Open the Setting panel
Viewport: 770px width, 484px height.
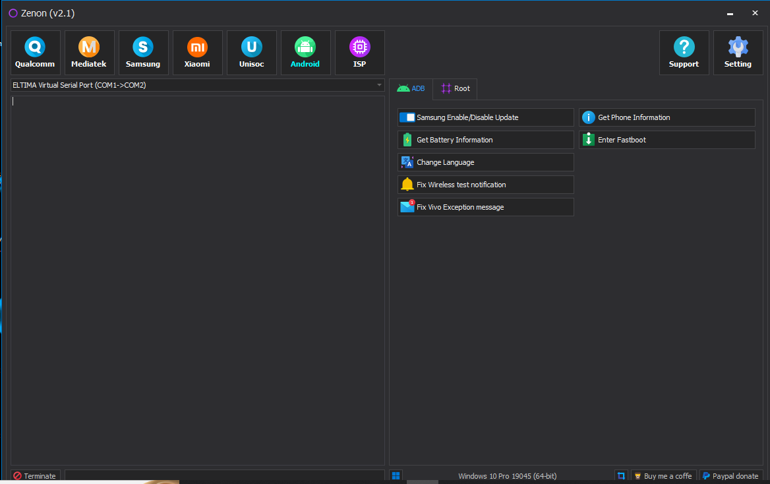point(738,53)
